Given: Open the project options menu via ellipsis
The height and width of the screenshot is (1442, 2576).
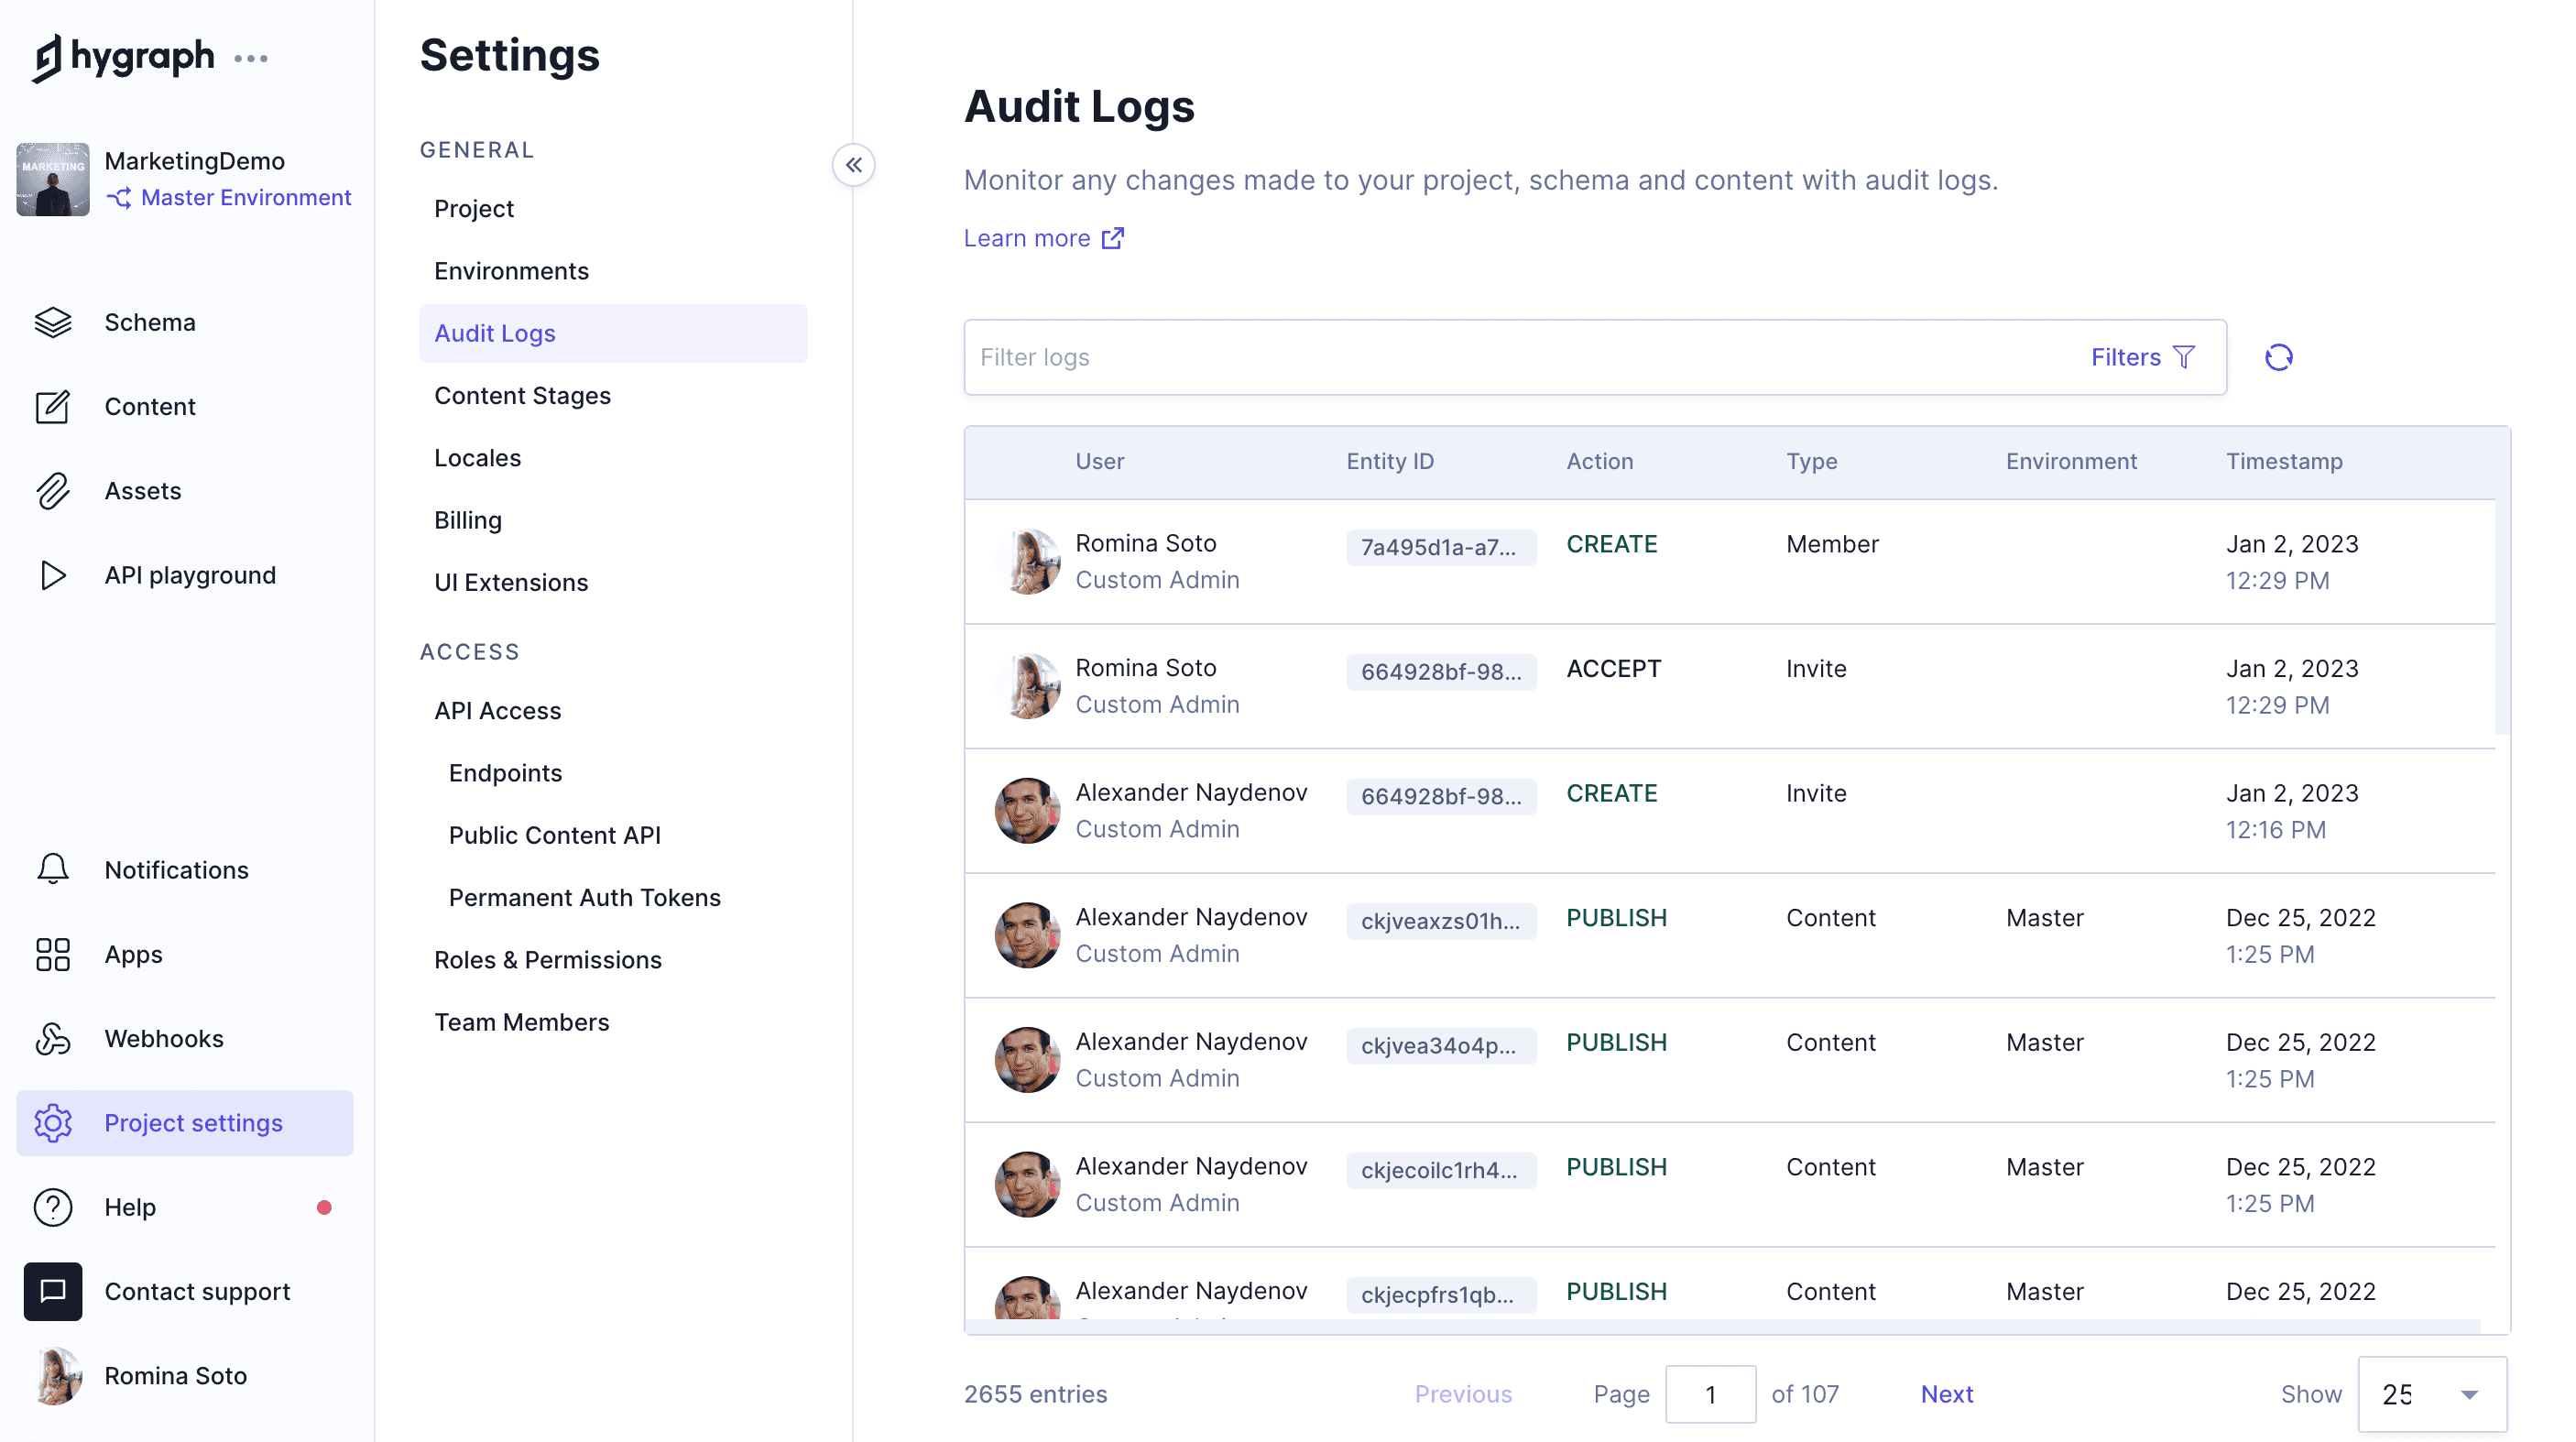Looking at the screenshot, I should [251, 58].
